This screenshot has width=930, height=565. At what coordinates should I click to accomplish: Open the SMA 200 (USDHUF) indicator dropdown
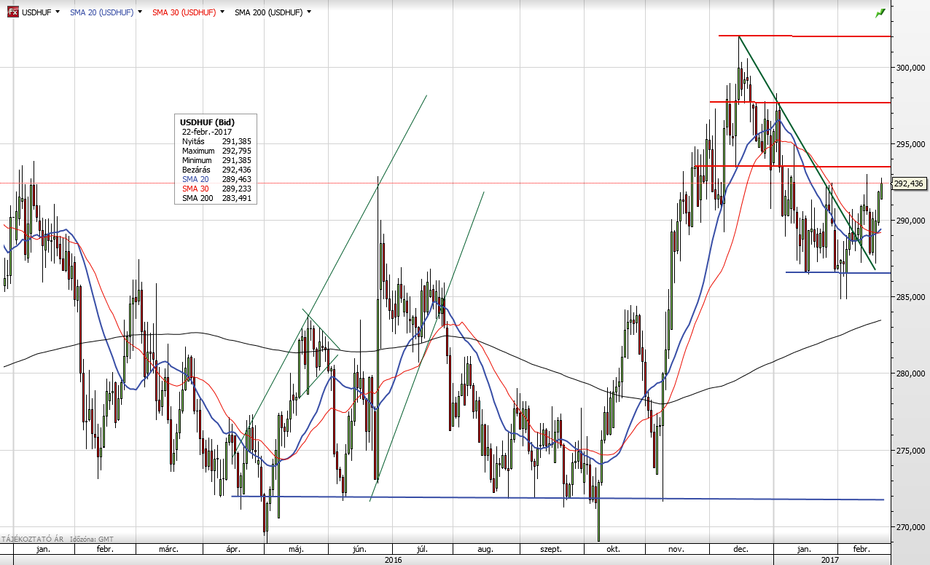309,12
